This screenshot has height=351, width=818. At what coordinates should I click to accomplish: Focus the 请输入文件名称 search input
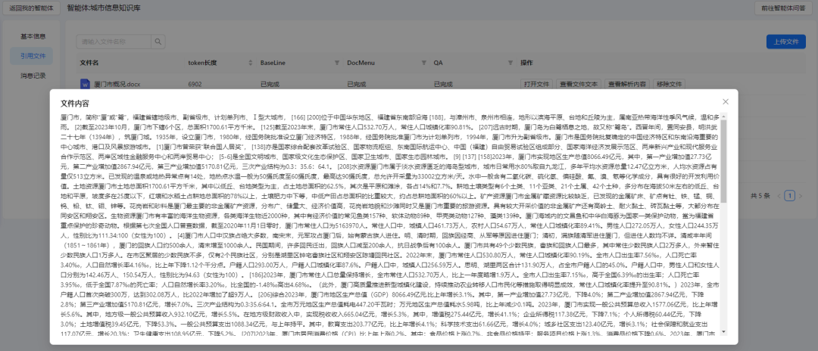click(114, 42)
